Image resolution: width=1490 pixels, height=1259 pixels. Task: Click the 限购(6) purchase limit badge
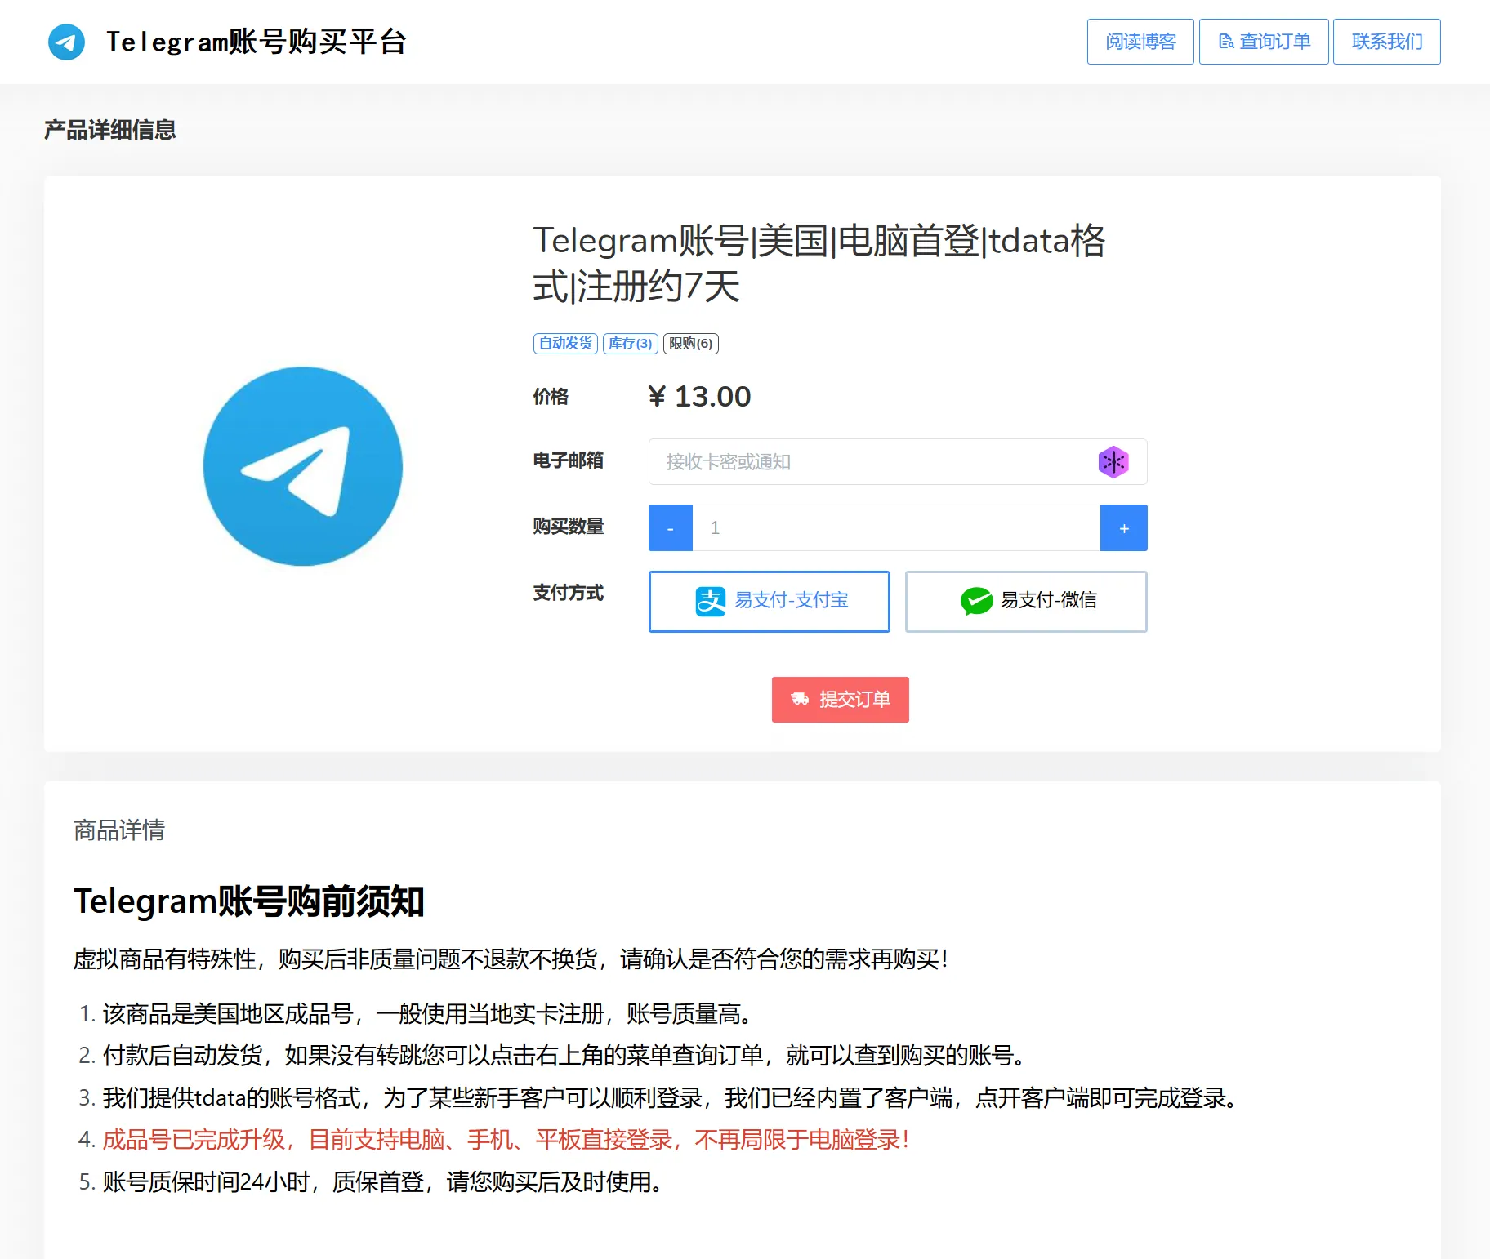coord(690,344)
